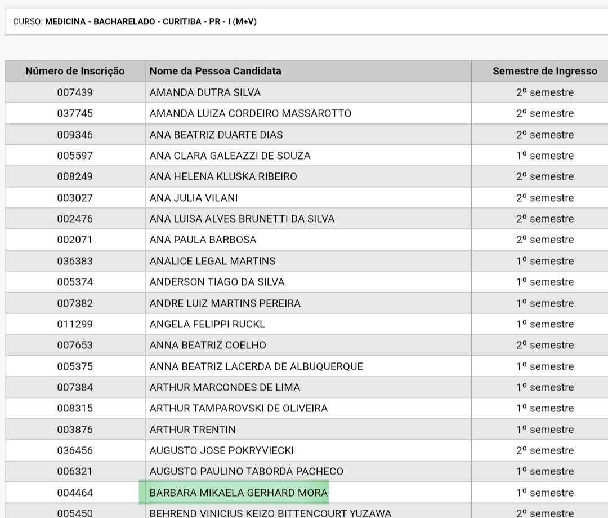Select registration number 007439
The width and height of the screenshot is (608, 518).
pyautogui.click(x=75, y=92)
